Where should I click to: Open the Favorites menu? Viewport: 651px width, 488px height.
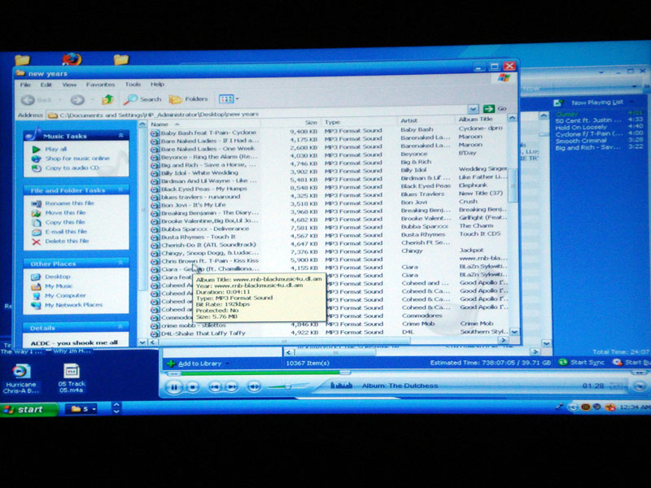pyautogui.click(x=101, y=84)
